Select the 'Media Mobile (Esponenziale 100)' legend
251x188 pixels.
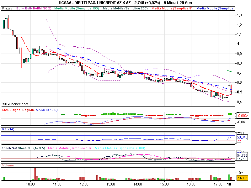[120, 148]
